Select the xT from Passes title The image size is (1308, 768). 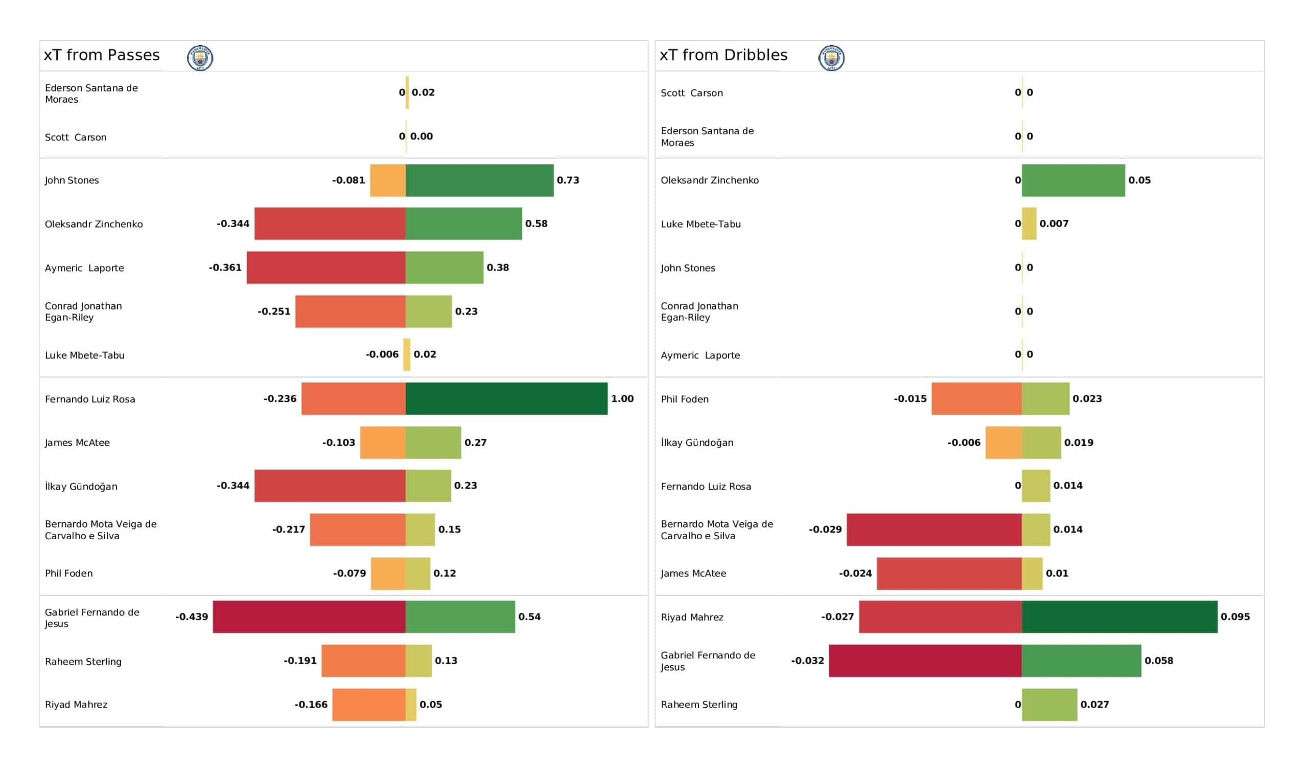coord(102,55)
